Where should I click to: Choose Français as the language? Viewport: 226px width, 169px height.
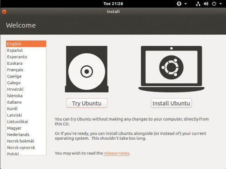point(26,70)
